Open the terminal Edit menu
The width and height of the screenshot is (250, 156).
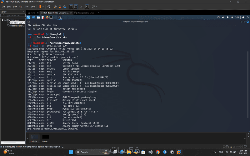click(x=43, y=25)
